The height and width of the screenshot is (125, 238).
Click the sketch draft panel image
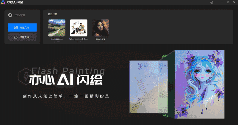click(x=148, y=87)
